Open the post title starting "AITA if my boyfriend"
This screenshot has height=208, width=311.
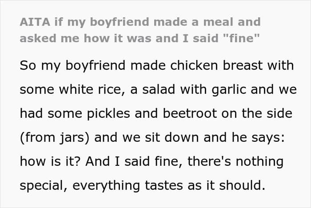tap(140, 30)
